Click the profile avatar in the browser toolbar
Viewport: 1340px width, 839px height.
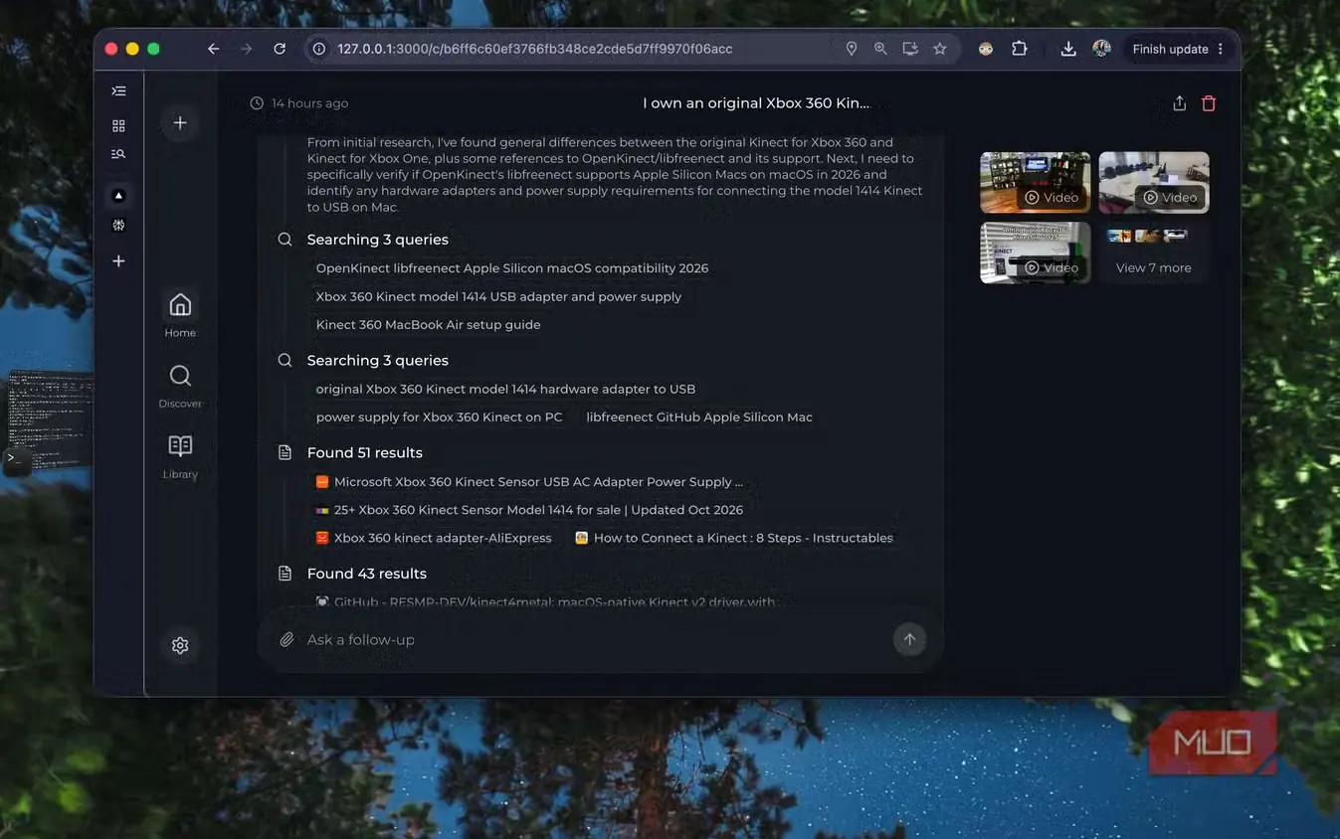click(1101, 48)
